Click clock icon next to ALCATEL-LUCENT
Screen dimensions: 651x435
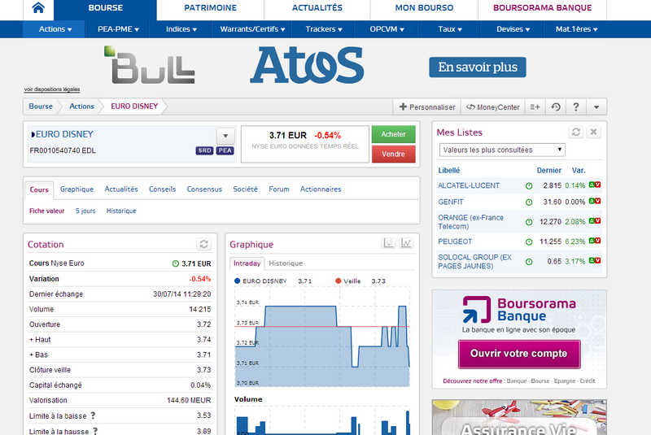pos(529,185)
